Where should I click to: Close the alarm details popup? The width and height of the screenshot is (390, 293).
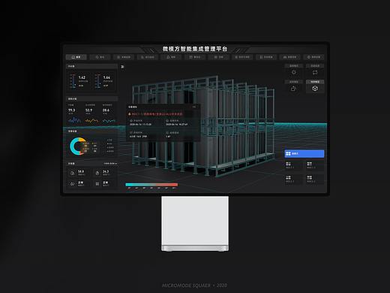194,107
